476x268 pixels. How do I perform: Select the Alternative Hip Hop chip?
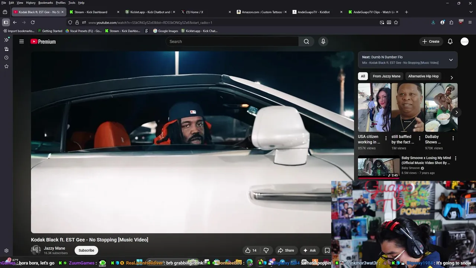(423, 76)
